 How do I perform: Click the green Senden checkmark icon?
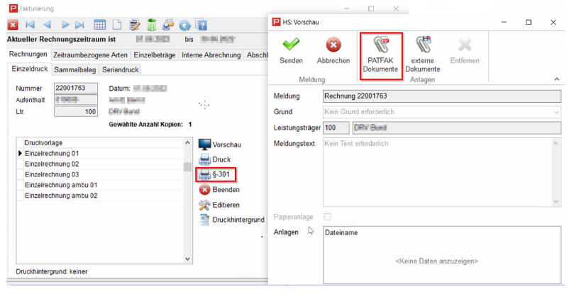[x=291, y=47]
